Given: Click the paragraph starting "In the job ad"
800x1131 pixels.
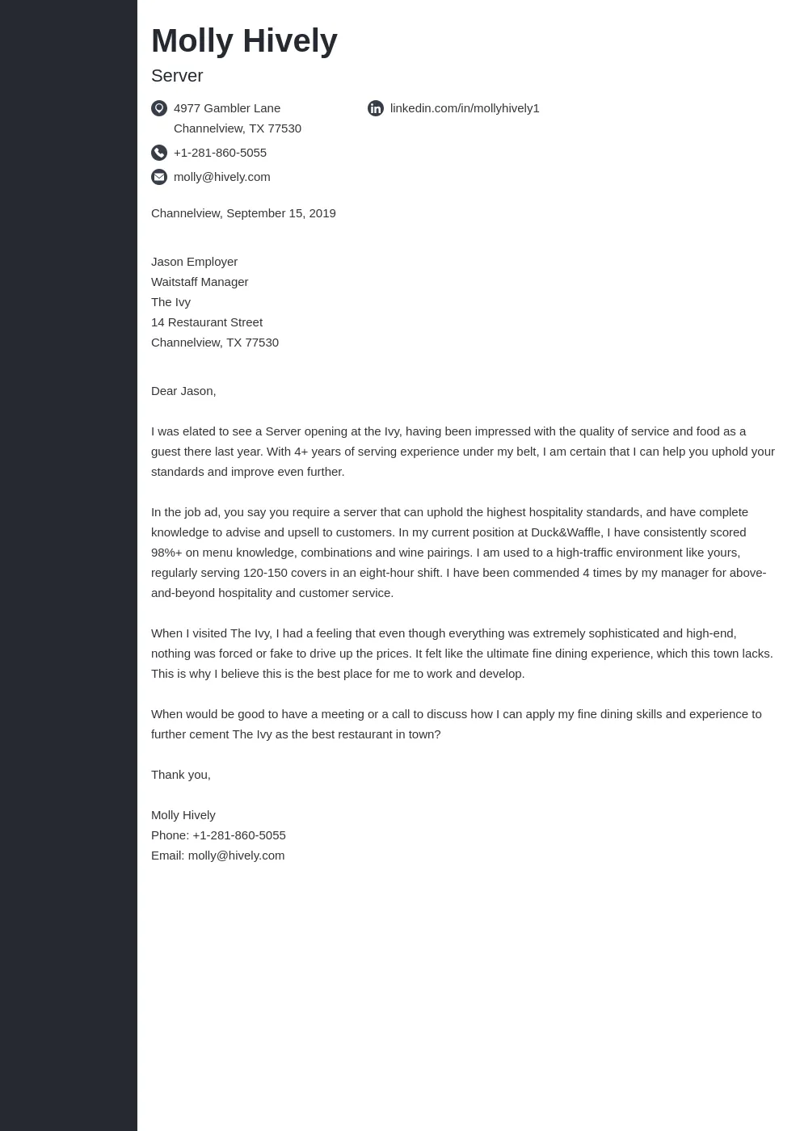Looking at the screenshot, I should (x=458, y=553).
